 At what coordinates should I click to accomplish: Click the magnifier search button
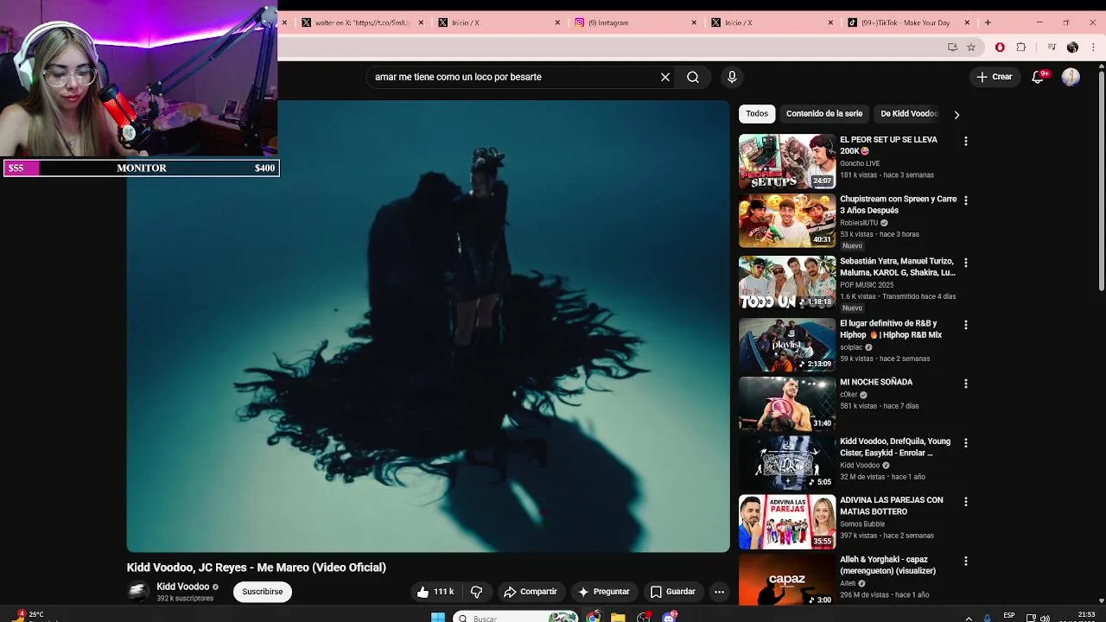click(693, 77)
